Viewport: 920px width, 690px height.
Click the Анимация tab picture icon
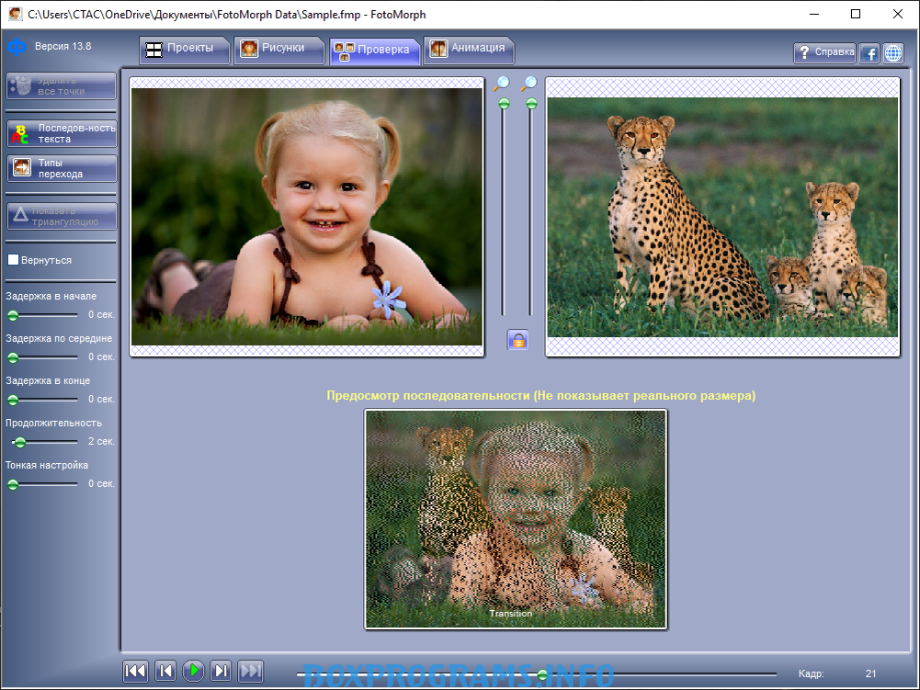pyautogui.click(x=438, y=49)
